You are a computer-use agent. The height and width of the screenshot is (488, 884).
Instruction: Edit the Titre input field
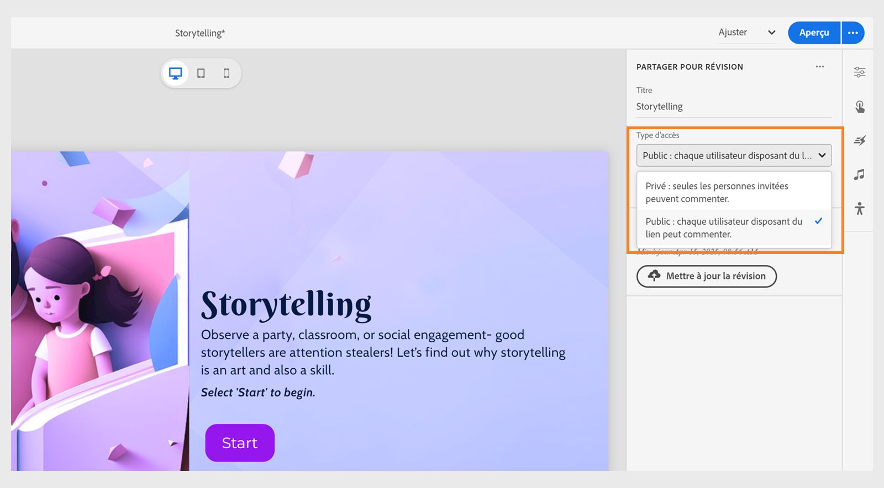point(734,107)
